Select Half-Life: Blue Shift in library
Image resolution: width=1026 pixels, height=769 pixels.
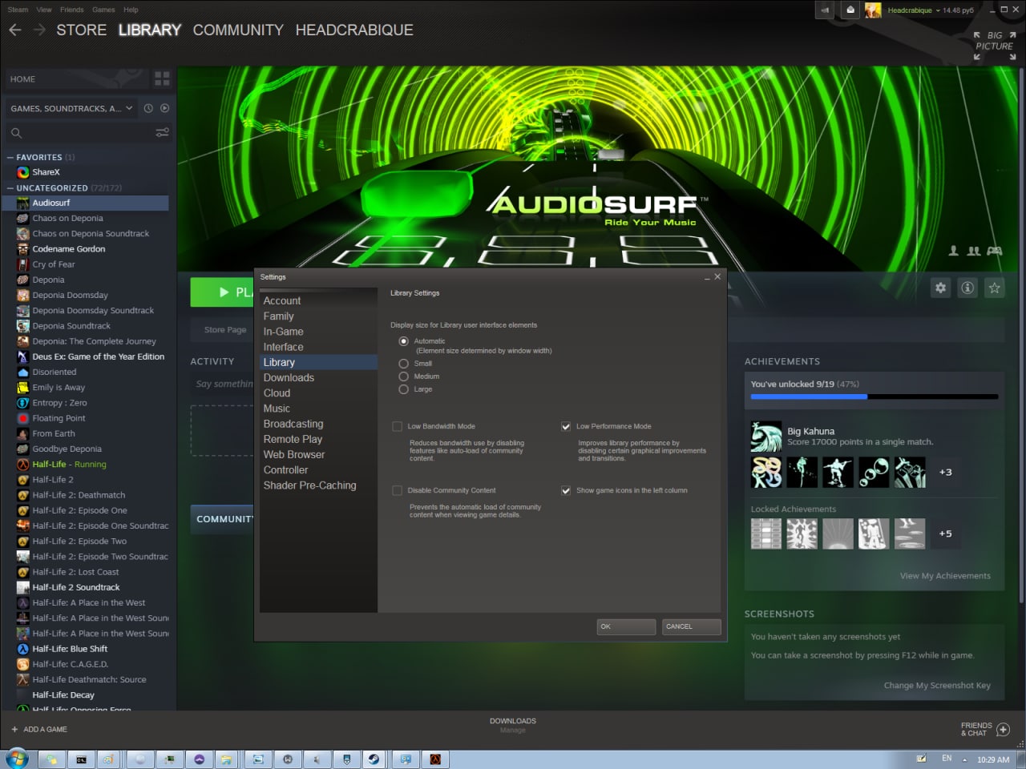pyautogui.click(x=70, y=649)
